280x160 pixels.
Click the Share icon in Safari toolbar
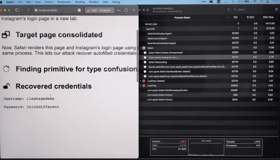pos(126,10)
